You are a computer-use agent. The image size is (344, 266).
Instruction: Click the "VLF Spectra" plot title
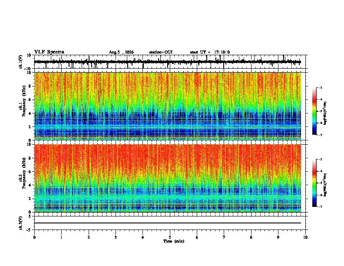(49, 52)
